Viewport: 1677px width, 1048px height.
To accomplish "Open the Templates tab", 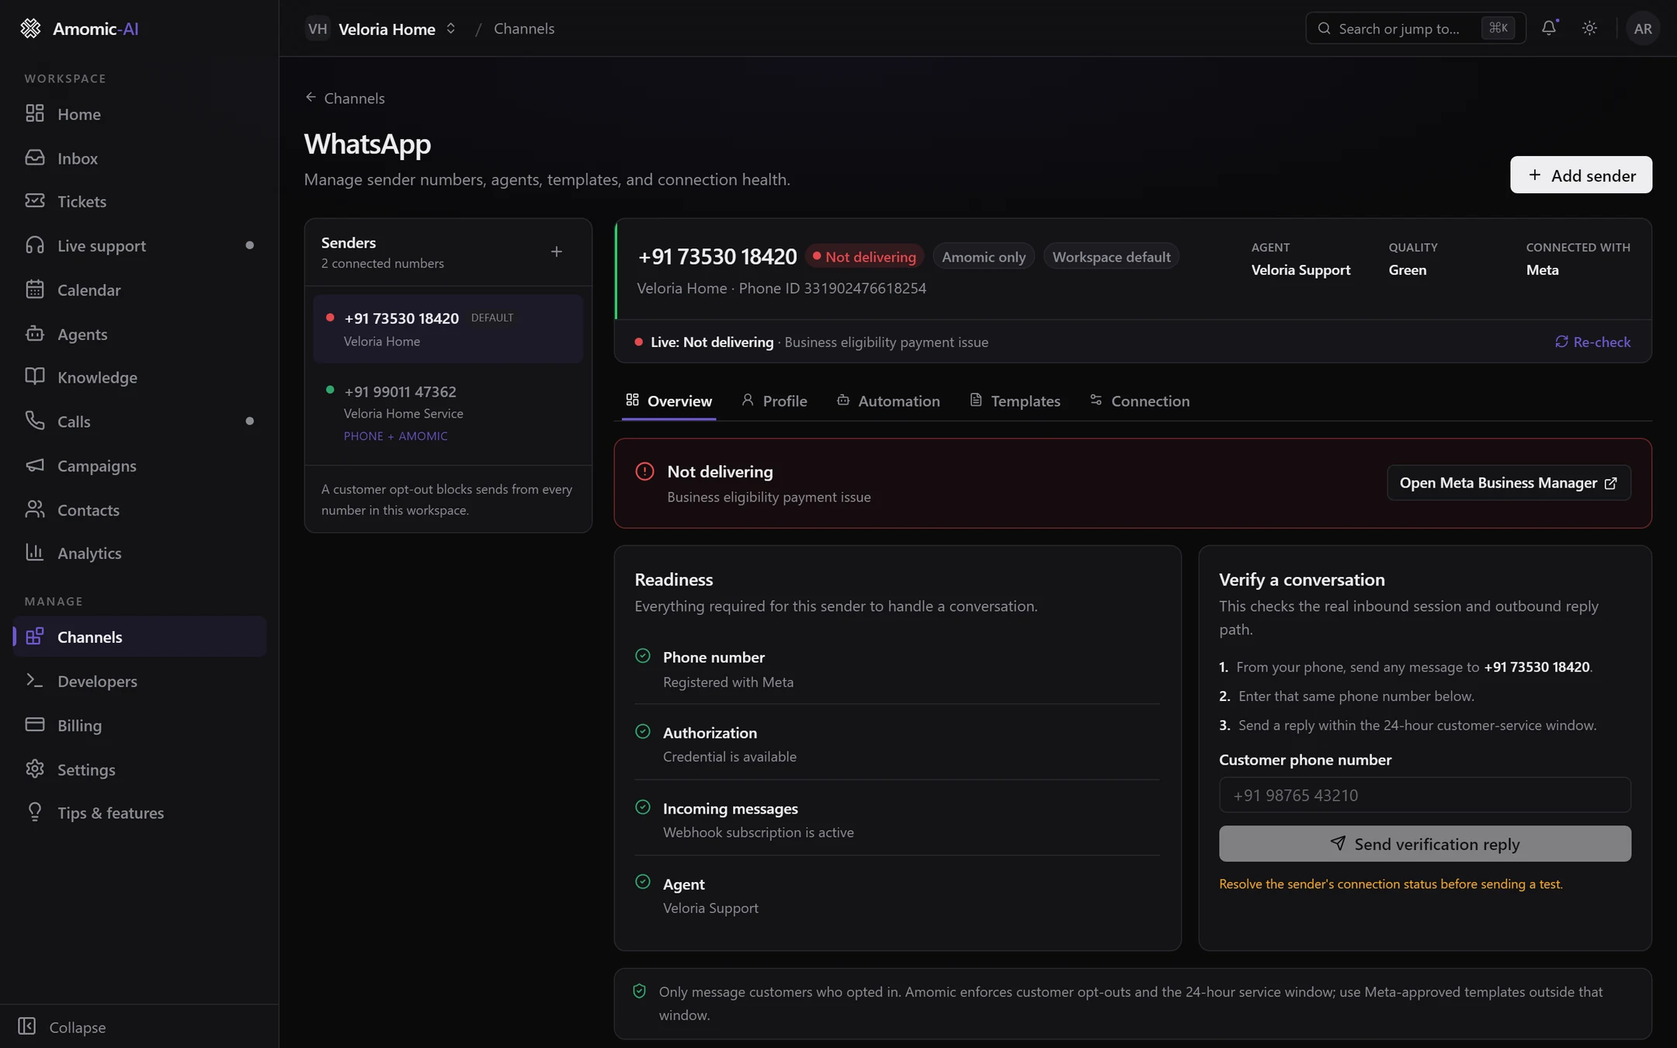I will coord(1015,401).
